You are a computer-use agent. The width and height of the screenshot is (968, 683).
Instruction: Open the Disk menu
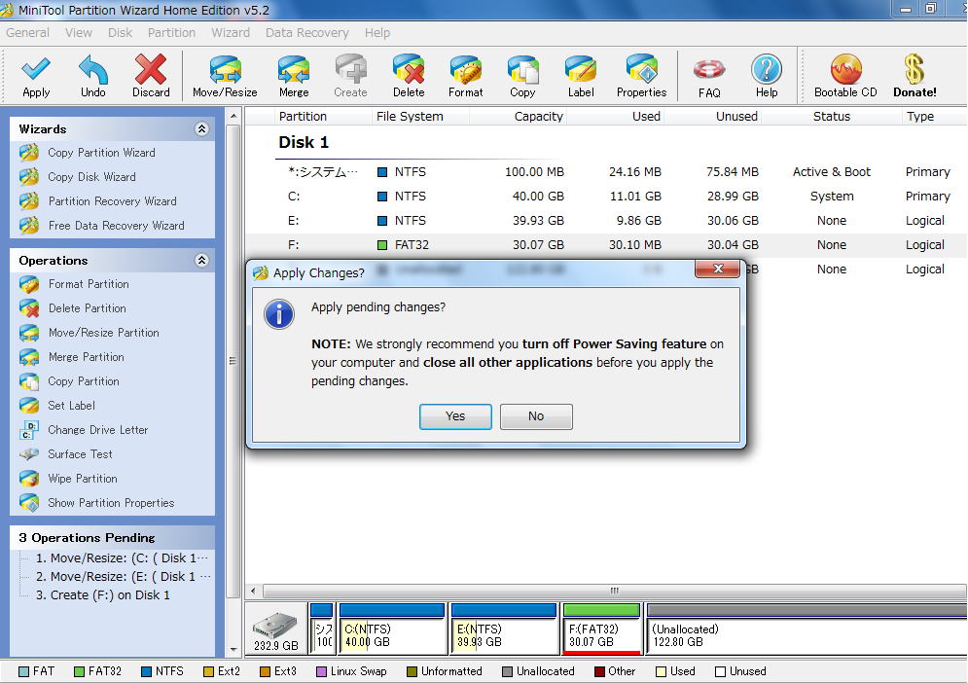(120, 33)
